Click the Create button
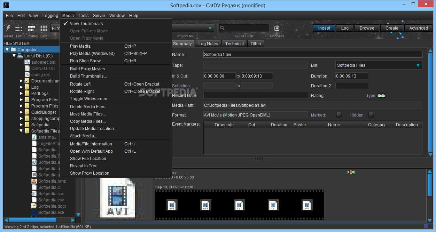The width and height of the screenshot is (436, 232). [x=392, y=28]
